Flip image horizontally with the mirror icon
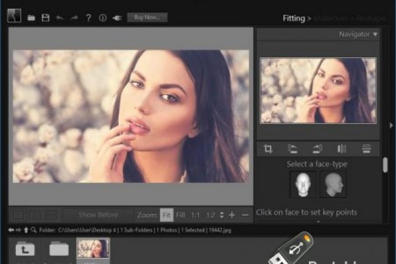This screenshot has height=264, width=396. coord(342,149)
